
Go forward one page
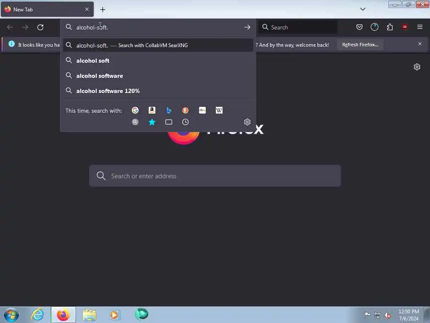coord(25,27)
